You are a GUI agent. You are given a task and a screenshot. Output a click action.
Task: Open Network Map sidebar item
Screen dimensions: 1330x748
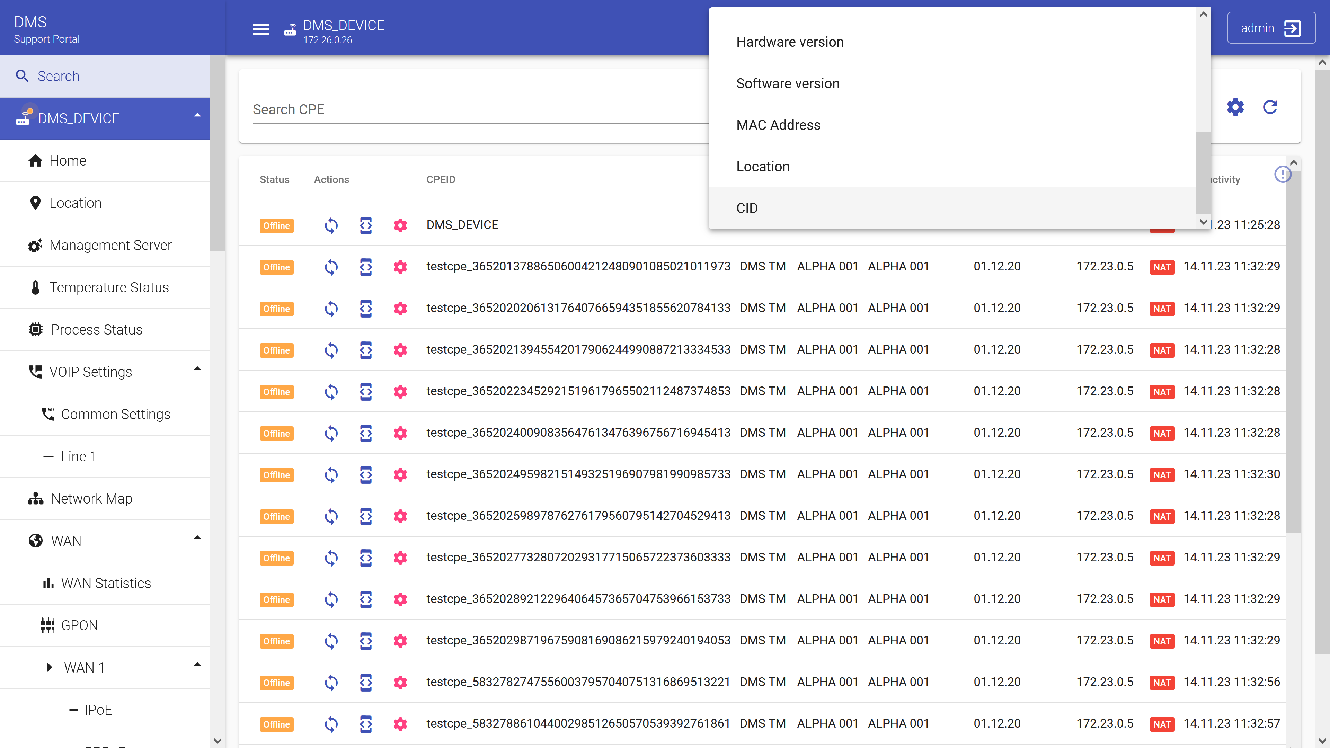[x=91, y=499]
